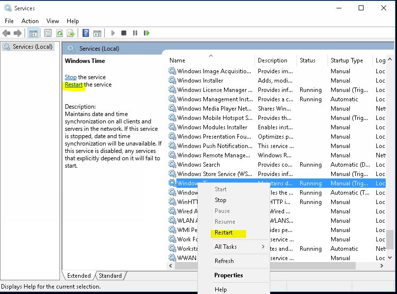Sort by the Status column header
The height and width of the screenshot is (294, 397).
point(312,60)
